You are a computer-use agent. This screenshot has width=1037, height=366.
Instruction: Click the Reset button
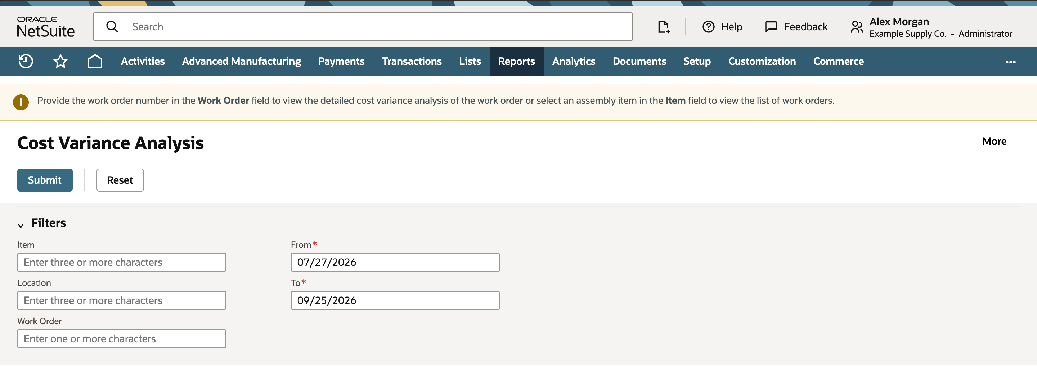[120, 180]
